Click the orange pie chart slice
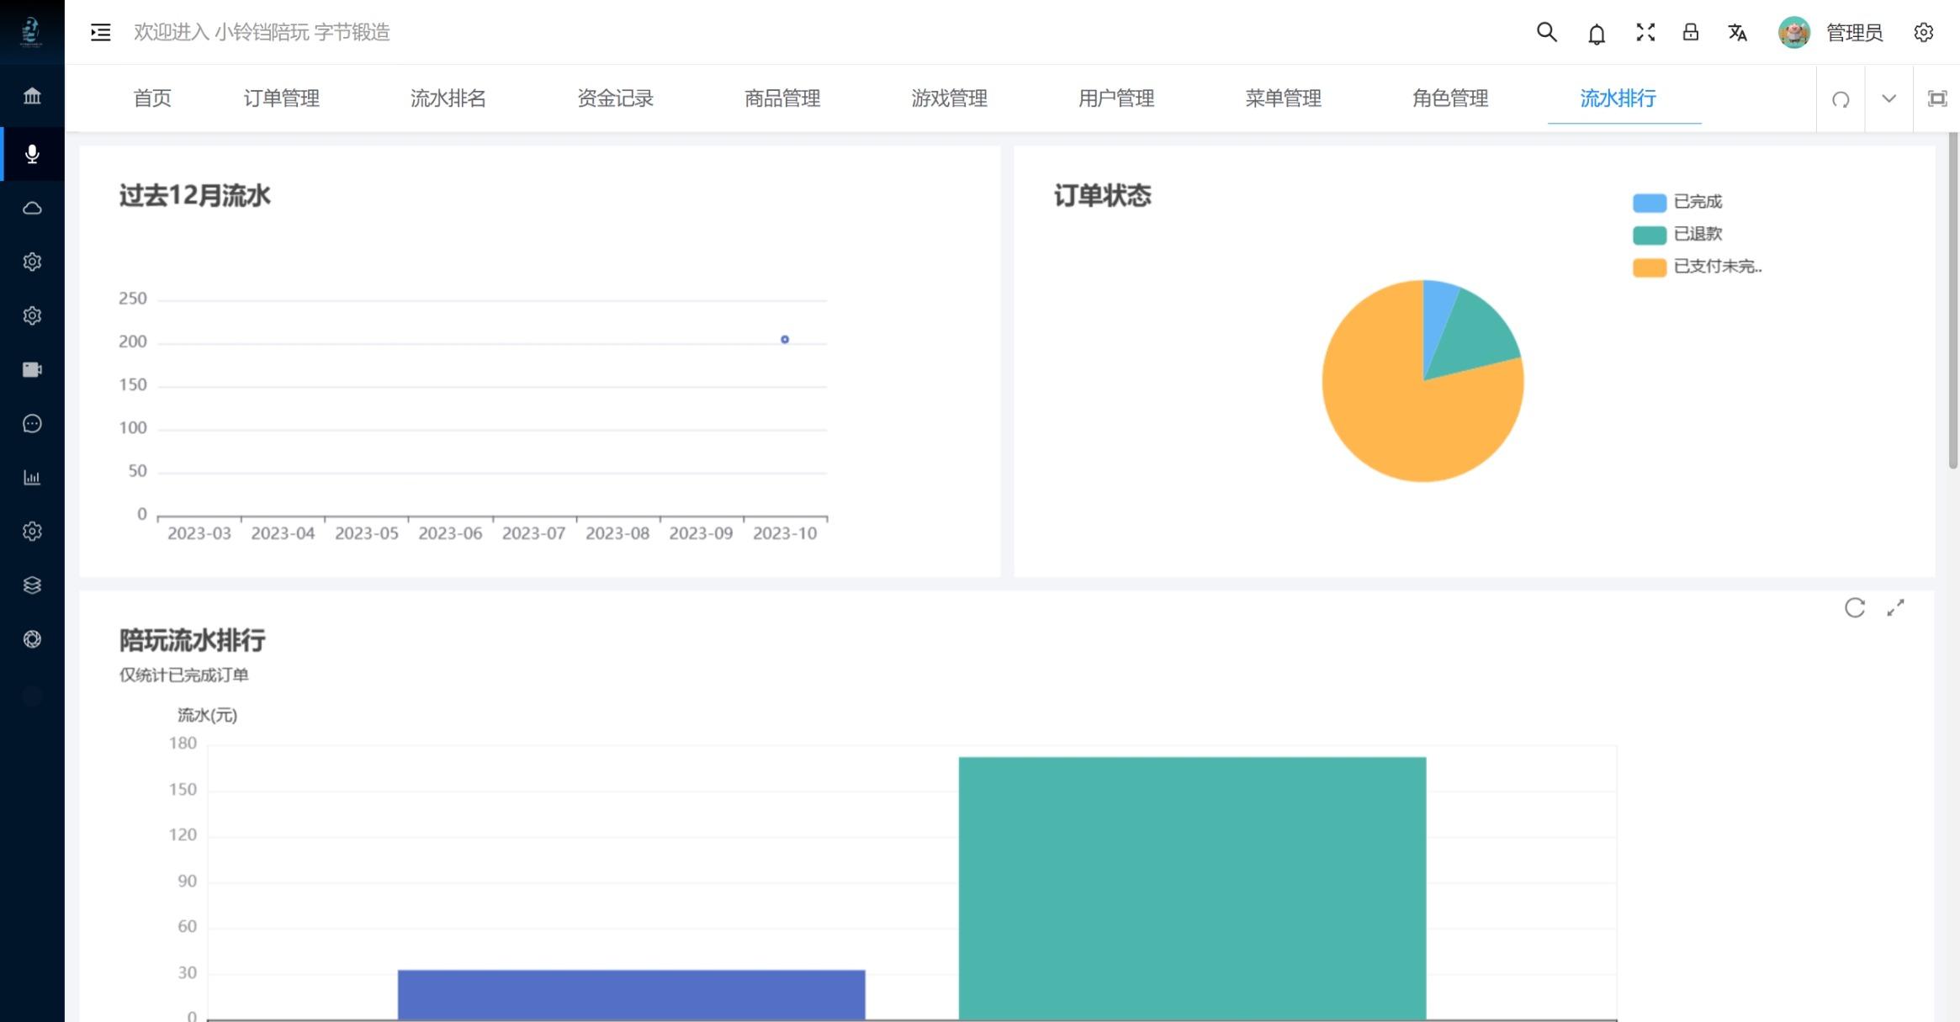This screenshot has width=1960, height=1022. [1405, 421]
